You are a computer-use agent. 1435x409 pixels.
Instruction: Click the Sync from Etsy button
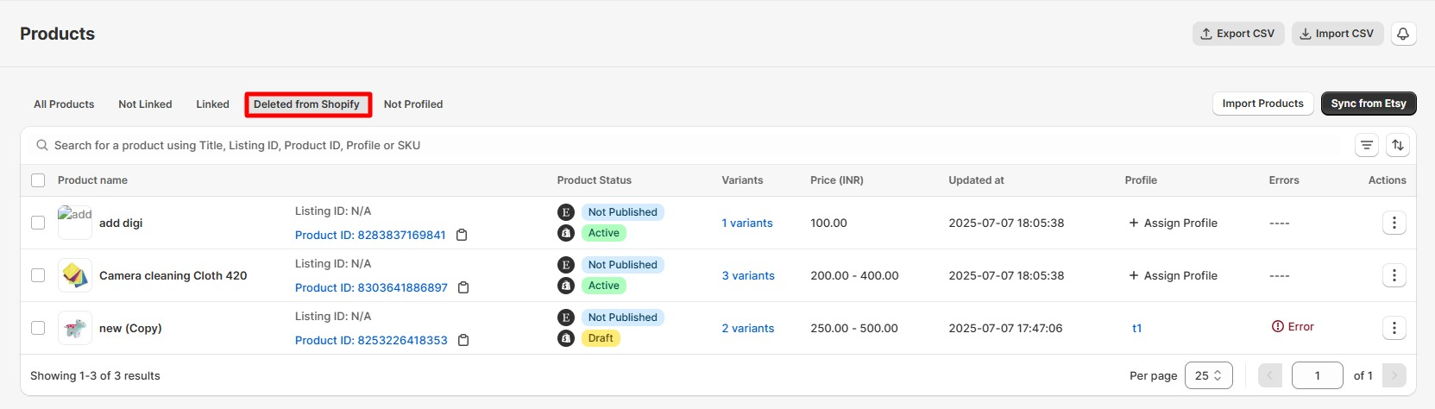[x=1369, y=104]
